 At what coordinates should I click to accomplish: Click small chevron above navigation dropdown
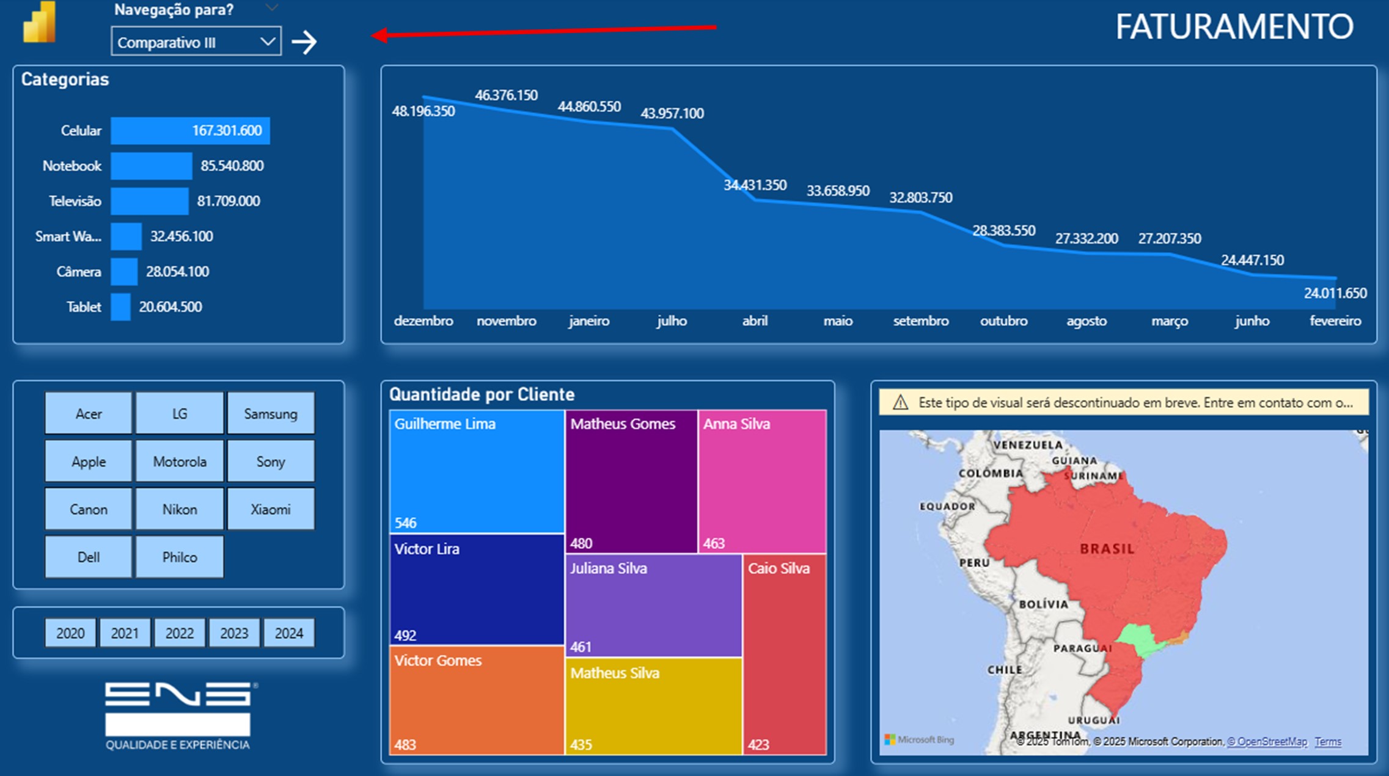pos(272,8)
